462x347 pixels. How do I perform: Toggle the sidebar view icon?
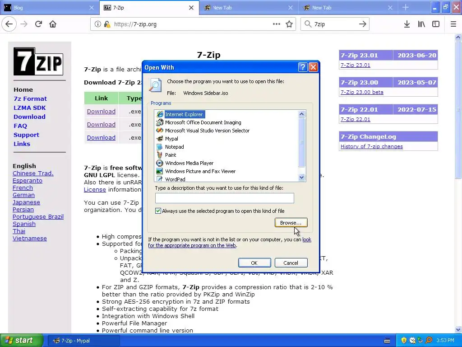click(x=436, y=24)
